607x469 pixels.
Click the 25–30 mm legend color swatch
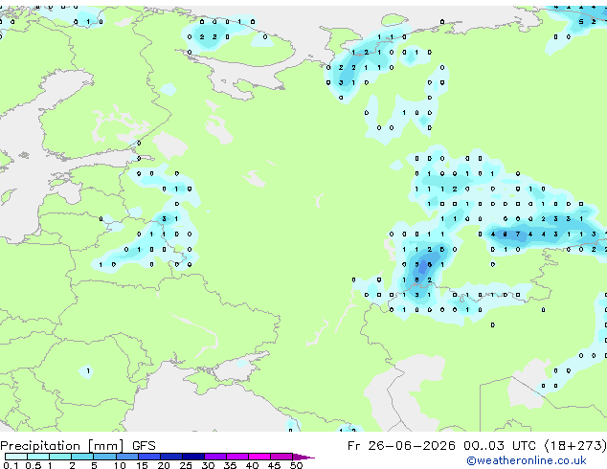tap(192, 457)
